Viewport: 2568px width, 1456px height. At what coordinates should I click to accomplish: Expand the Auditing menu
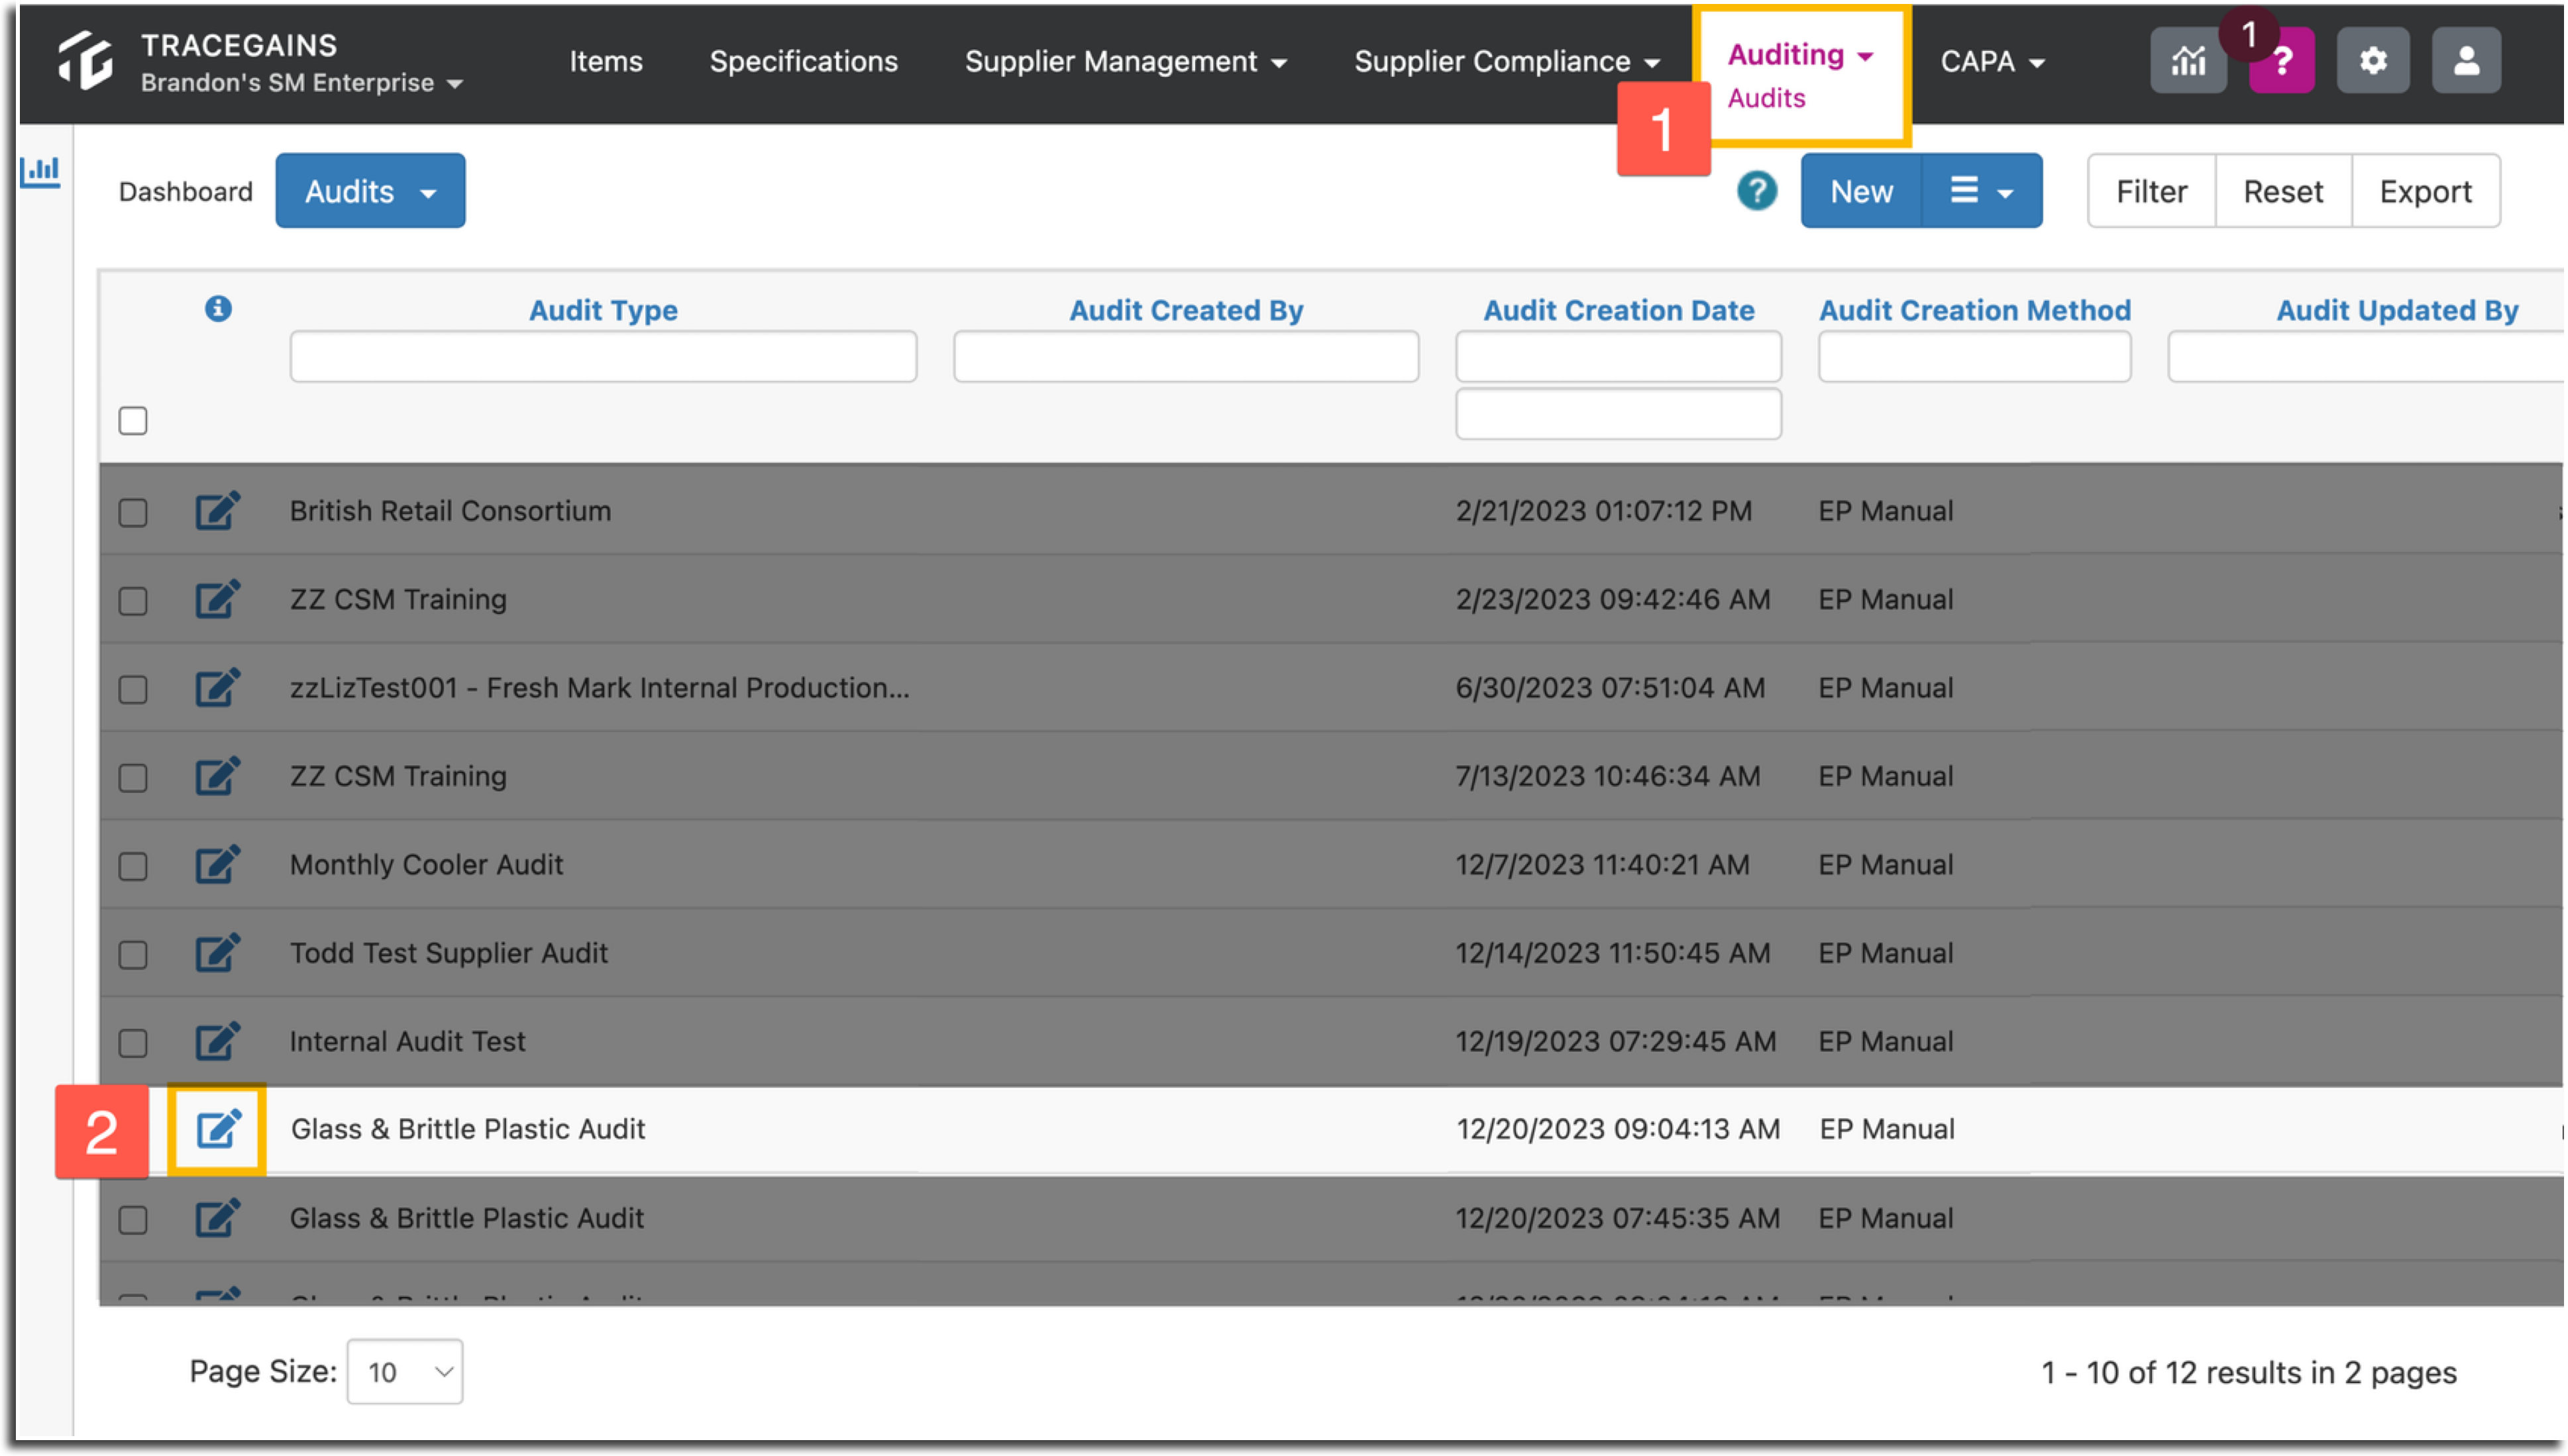1800,54
